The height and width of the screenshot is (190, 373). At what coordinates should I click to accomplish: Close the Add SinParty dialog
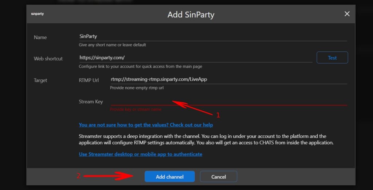coord(347,14)
